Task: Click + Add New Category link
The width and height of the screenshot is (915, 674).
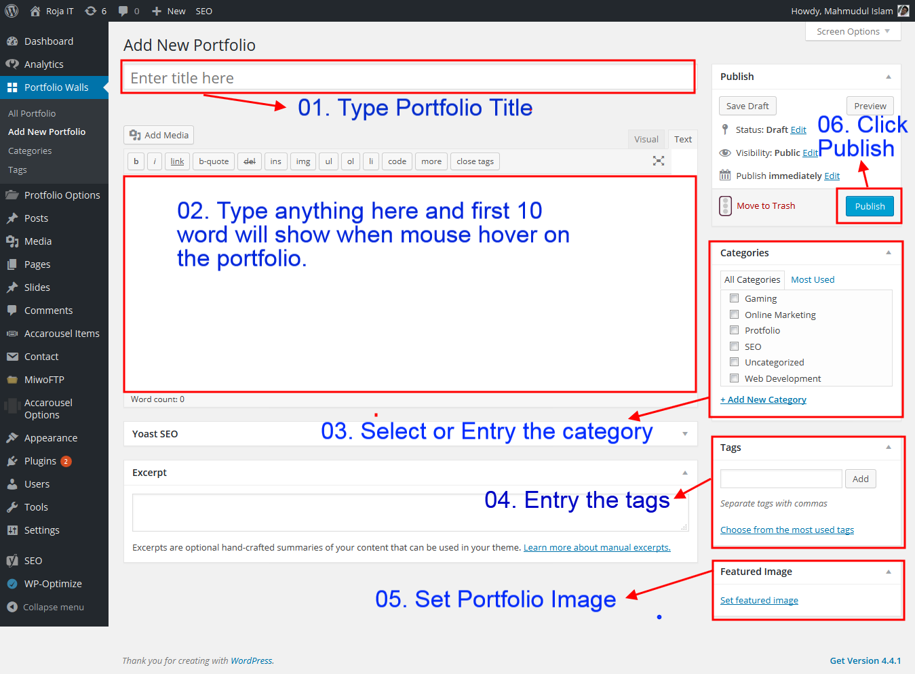Action: tap(763, 399)
